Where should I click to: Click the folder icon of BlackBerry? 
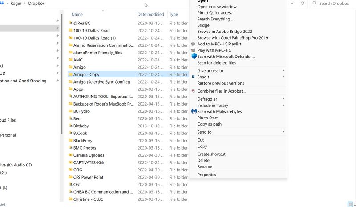(70, 140)
